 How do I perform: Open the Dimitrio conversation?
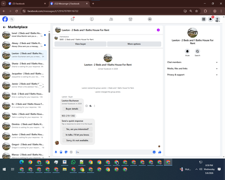pyautogui.click(x=24, y=126)
